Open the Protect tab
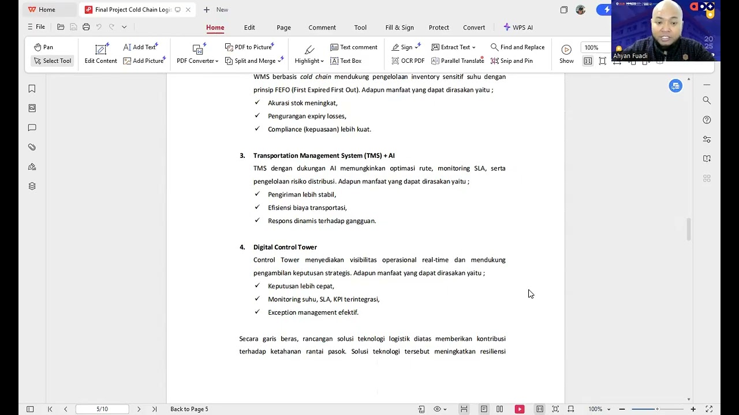739x415 pixels. [439, 28]
